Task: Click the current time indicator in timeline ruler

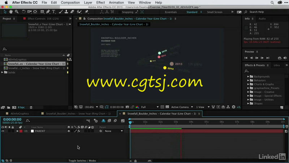Action: 130,122
